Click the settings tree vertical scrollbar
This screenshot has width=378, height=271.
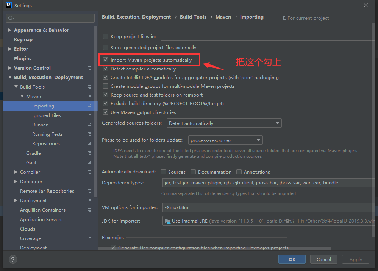click(96, 112)
